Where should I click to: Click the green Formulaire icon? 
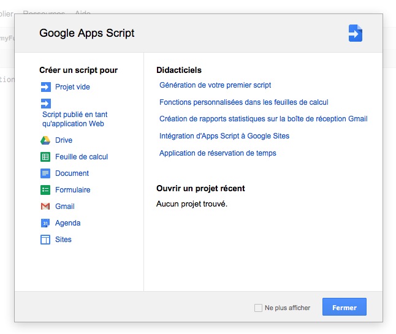(45, 190)
